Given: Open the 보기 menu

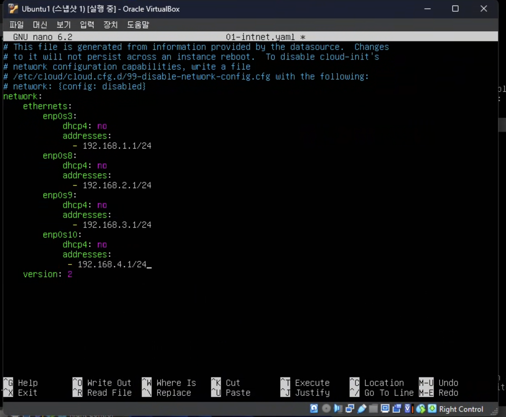Looking at the screenshot, I should (64, 25).
